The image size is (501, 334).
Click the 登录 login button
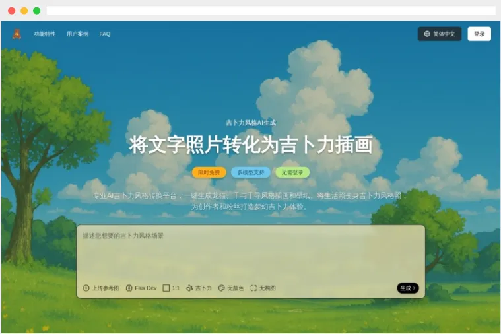479,34
